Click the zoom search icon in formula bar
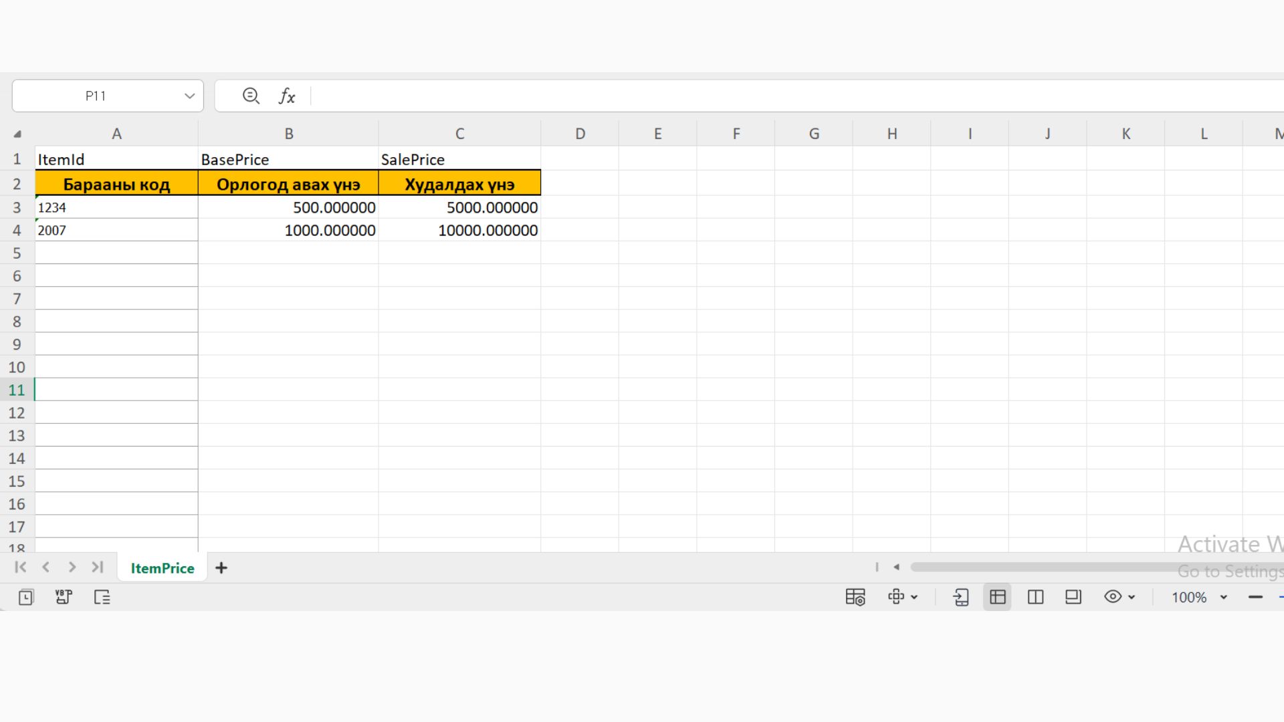 [x=251, y=96]
